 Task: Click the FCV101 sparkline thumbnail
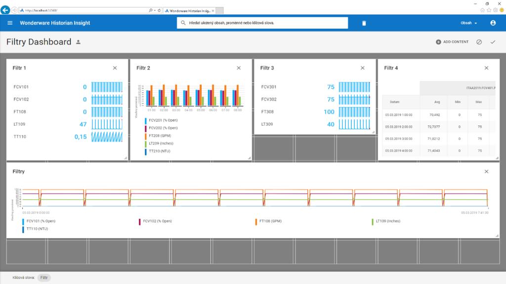click(x=107, y=87)
